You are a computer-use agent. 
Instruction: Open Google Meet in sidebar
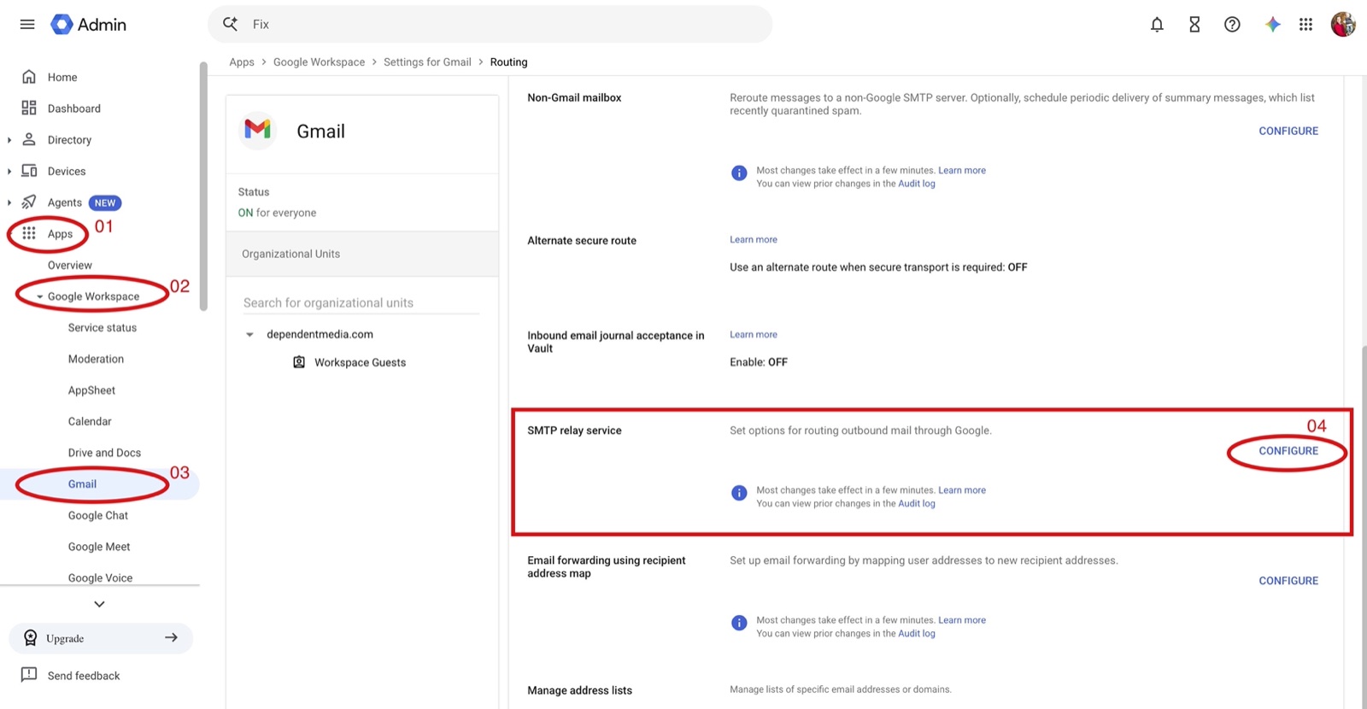pyautogui.click(x=99, y=547)
